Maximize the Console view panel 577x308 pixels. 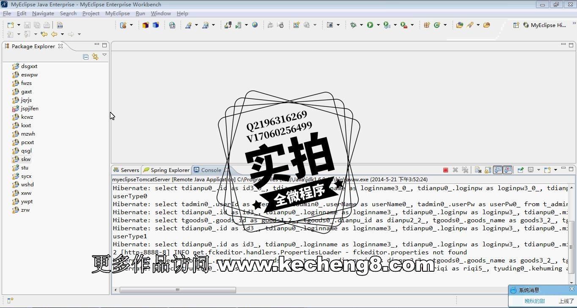[571, 169]
